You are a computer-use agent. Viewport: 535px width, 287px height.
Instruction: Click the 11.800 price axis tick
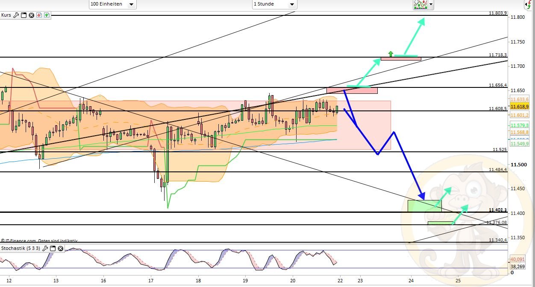tap(517, 17)
